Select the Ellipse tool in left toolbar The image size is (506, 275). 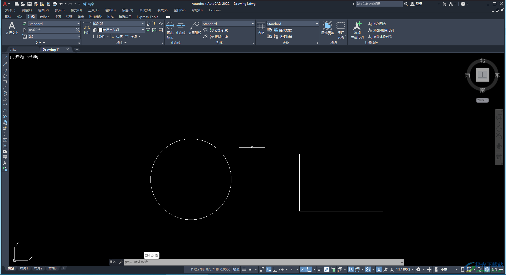point(4,111)
